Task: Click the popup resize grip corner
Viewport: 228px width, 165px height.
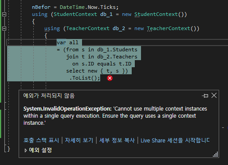Action: click(x=216, y=154)
